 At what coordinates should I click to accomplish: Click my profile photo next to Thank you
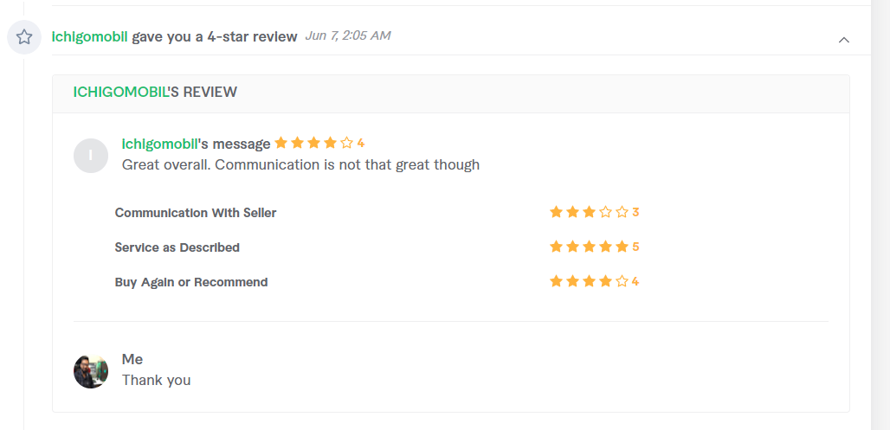91,371
